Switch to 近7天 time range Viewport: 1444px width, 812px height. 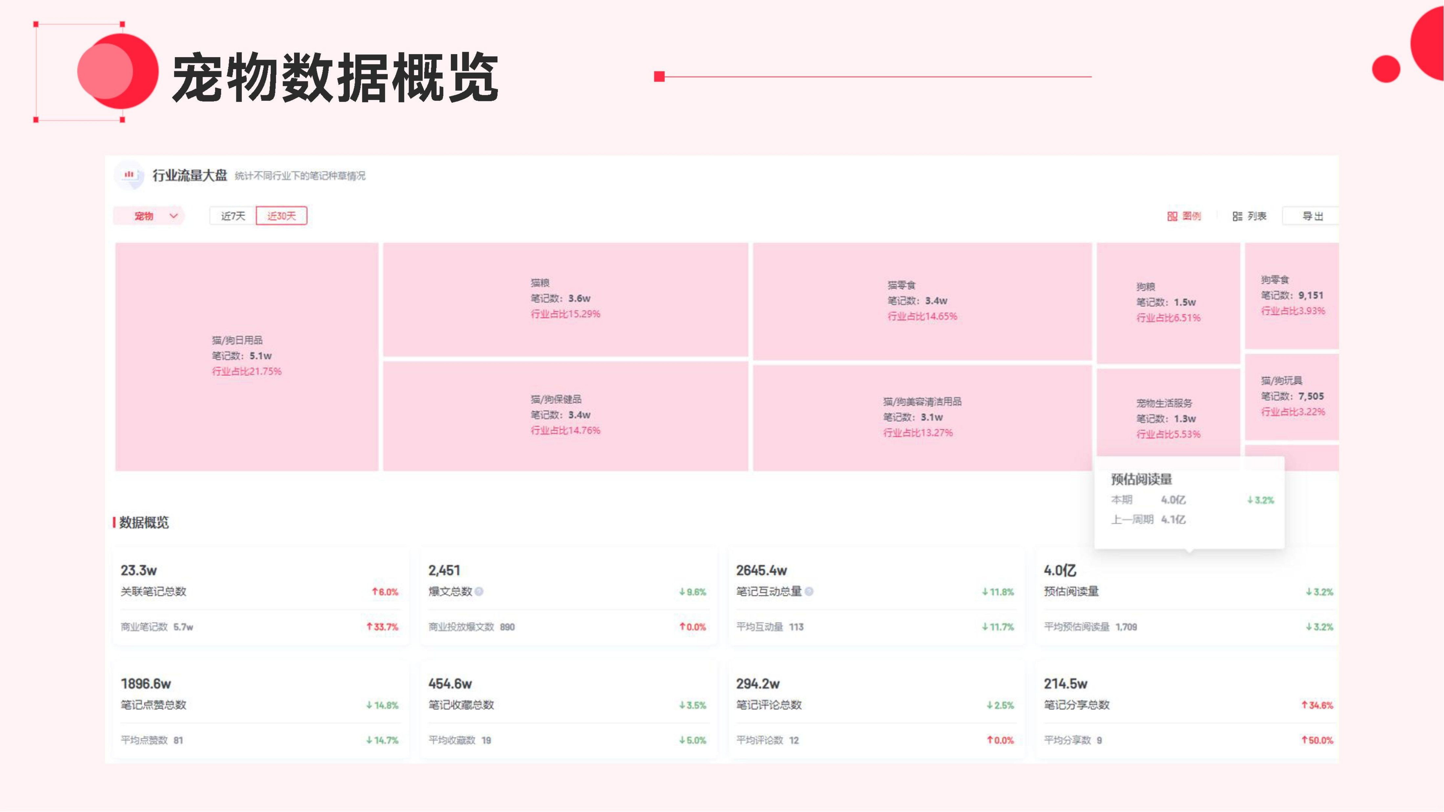tap(233, 216)
